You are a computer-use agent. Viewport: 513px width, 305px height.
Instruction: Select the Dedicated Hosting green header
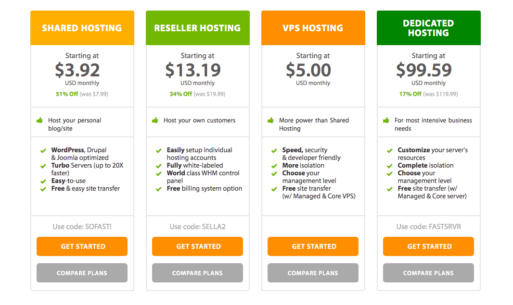point(429,28)
